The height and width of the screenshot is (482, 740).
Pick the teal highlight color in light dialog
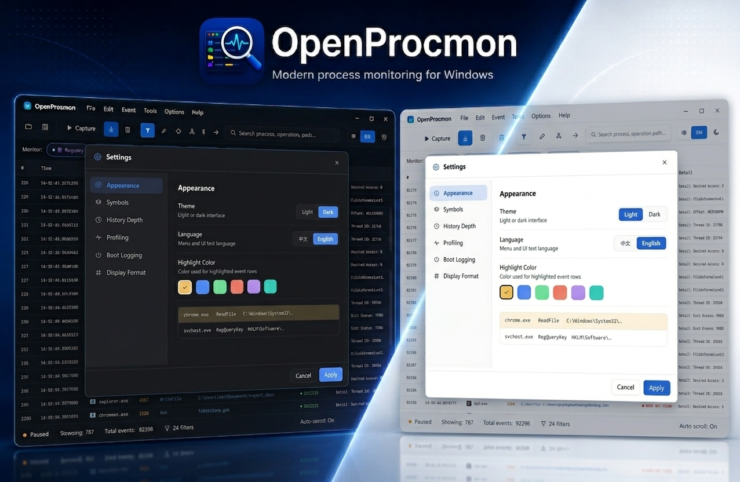point(596,293)
